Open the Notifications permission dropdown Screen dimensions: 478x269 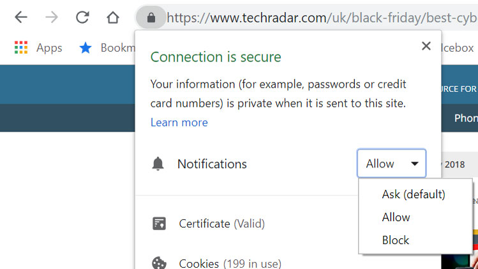coord(391,164)
